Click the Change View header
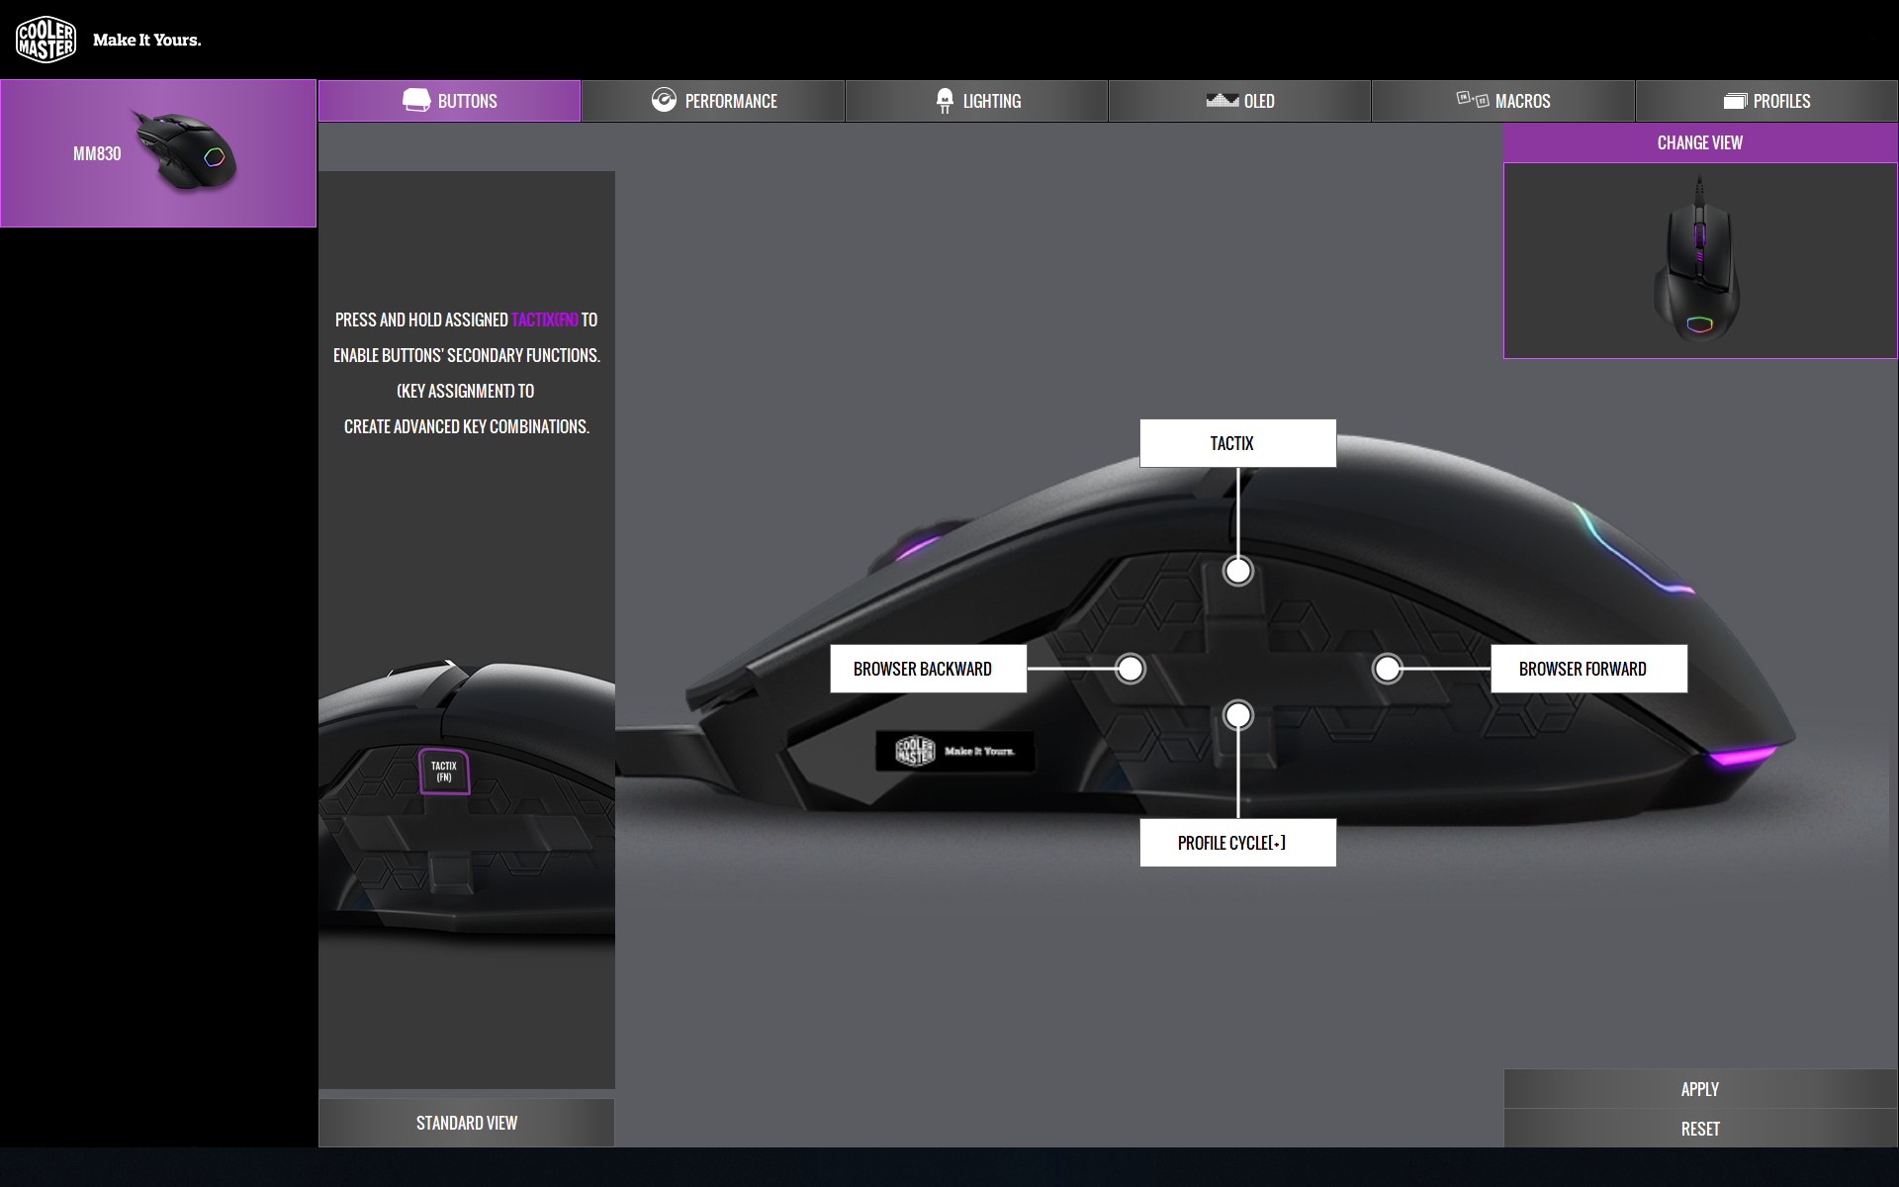1899x1187 pixels. [x=1700, y=142]
